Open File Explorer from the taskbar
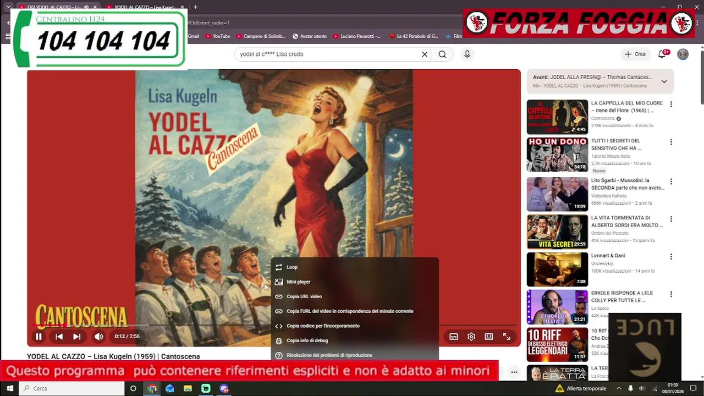The width and height of the screenshot is (704, 396). (x=188, y=388)
